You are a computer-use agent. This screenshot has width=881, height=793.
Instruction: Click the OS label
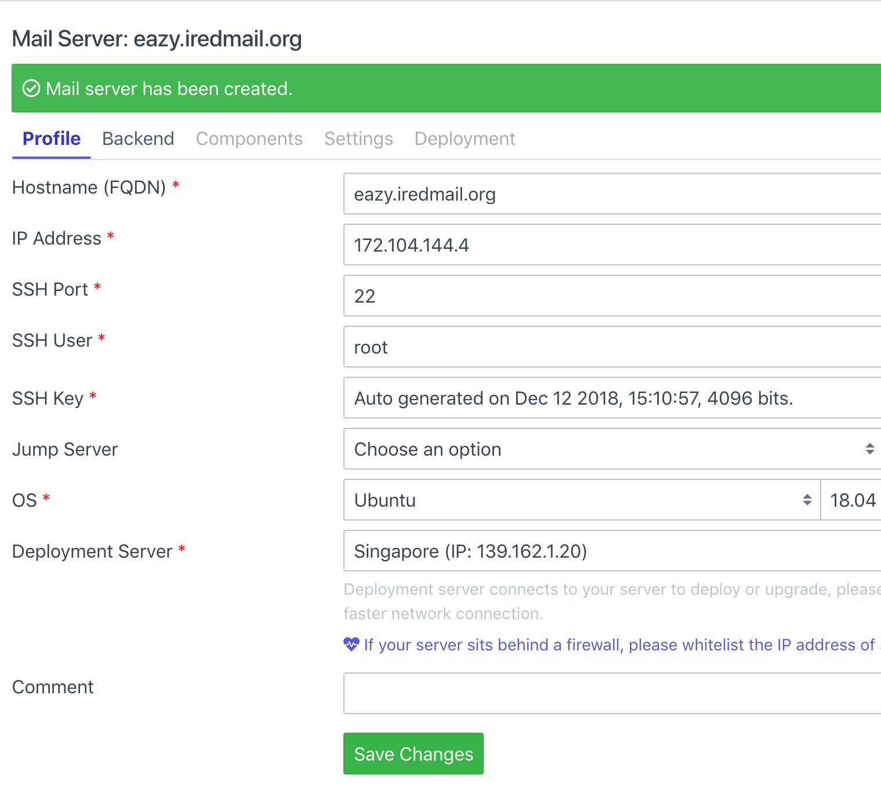(x=24, y=500)
